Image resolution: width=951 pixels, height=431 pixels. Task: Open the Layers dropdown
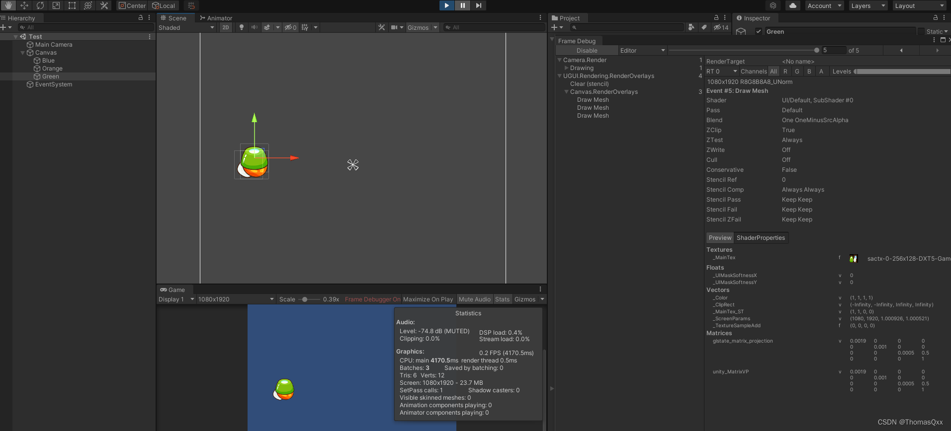(x=868, y=5)
